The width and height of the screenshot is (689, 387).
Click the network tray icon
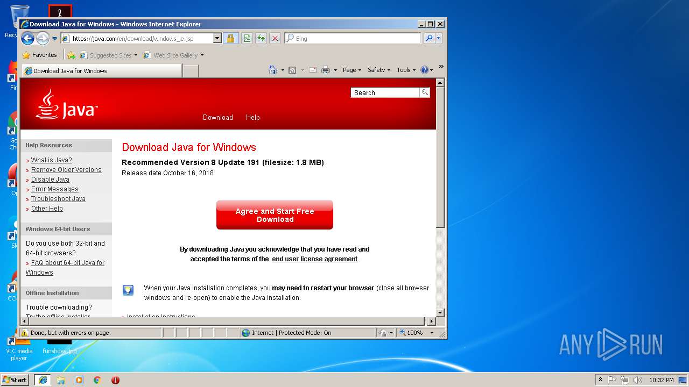(625, 379)
